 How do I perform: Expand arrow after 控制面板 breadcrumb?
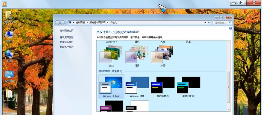click(x=87, y=23)
